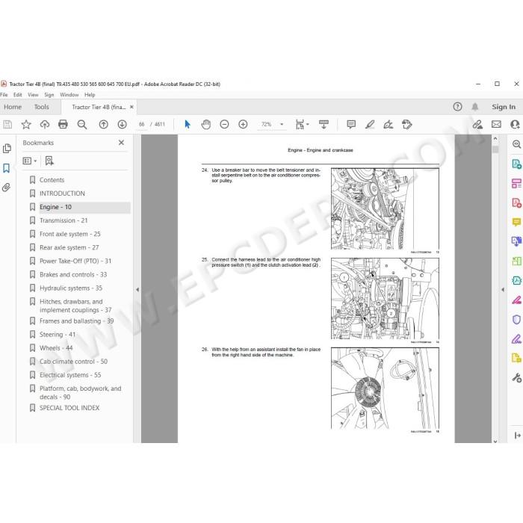
Task: Open the Find text magnifier
Action: (82, 125)
